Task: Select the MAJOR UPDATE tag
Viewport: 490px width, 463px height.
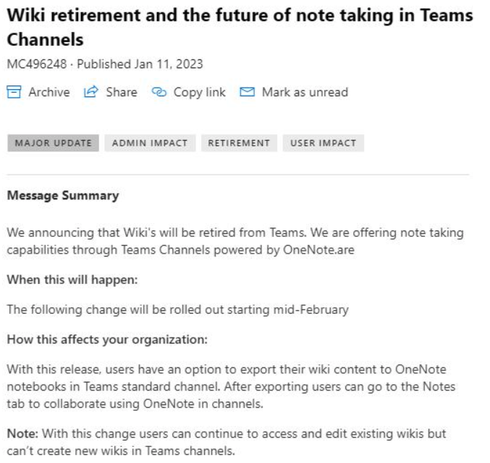Action: coord(54,143)
